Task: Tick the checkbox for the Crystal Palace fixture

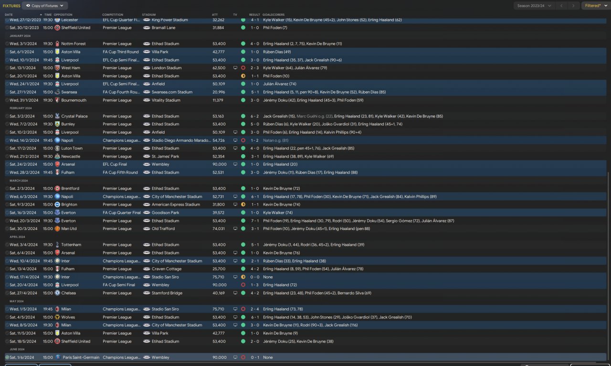Action: tap(7, 116)
